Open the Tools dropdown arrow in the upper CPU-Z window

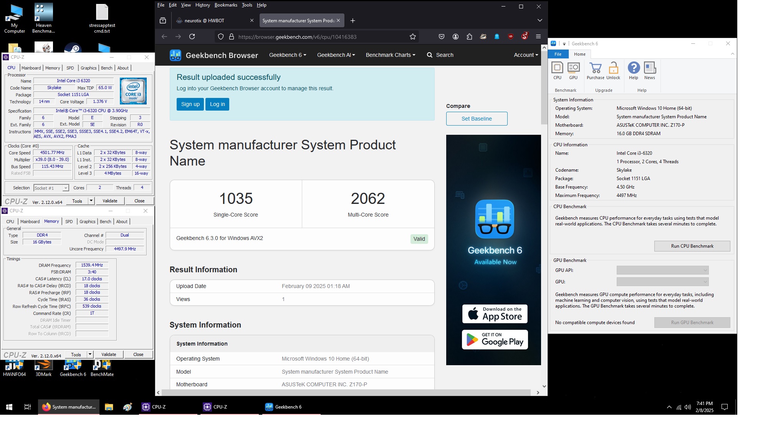(91, 201)
